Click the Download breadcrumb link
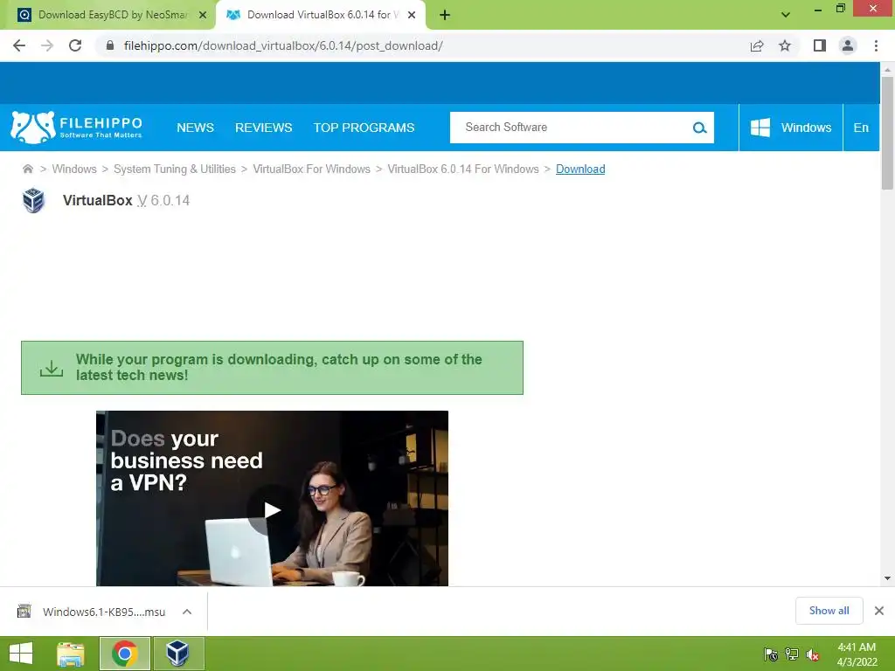This screenshot has height=671, width=895. tap(580, 169)
